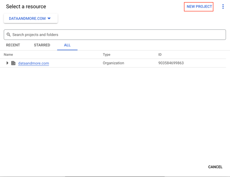Click the magnifying glass search icon
This screenshot has height=177, width=230.
click(x=8, y=35)
